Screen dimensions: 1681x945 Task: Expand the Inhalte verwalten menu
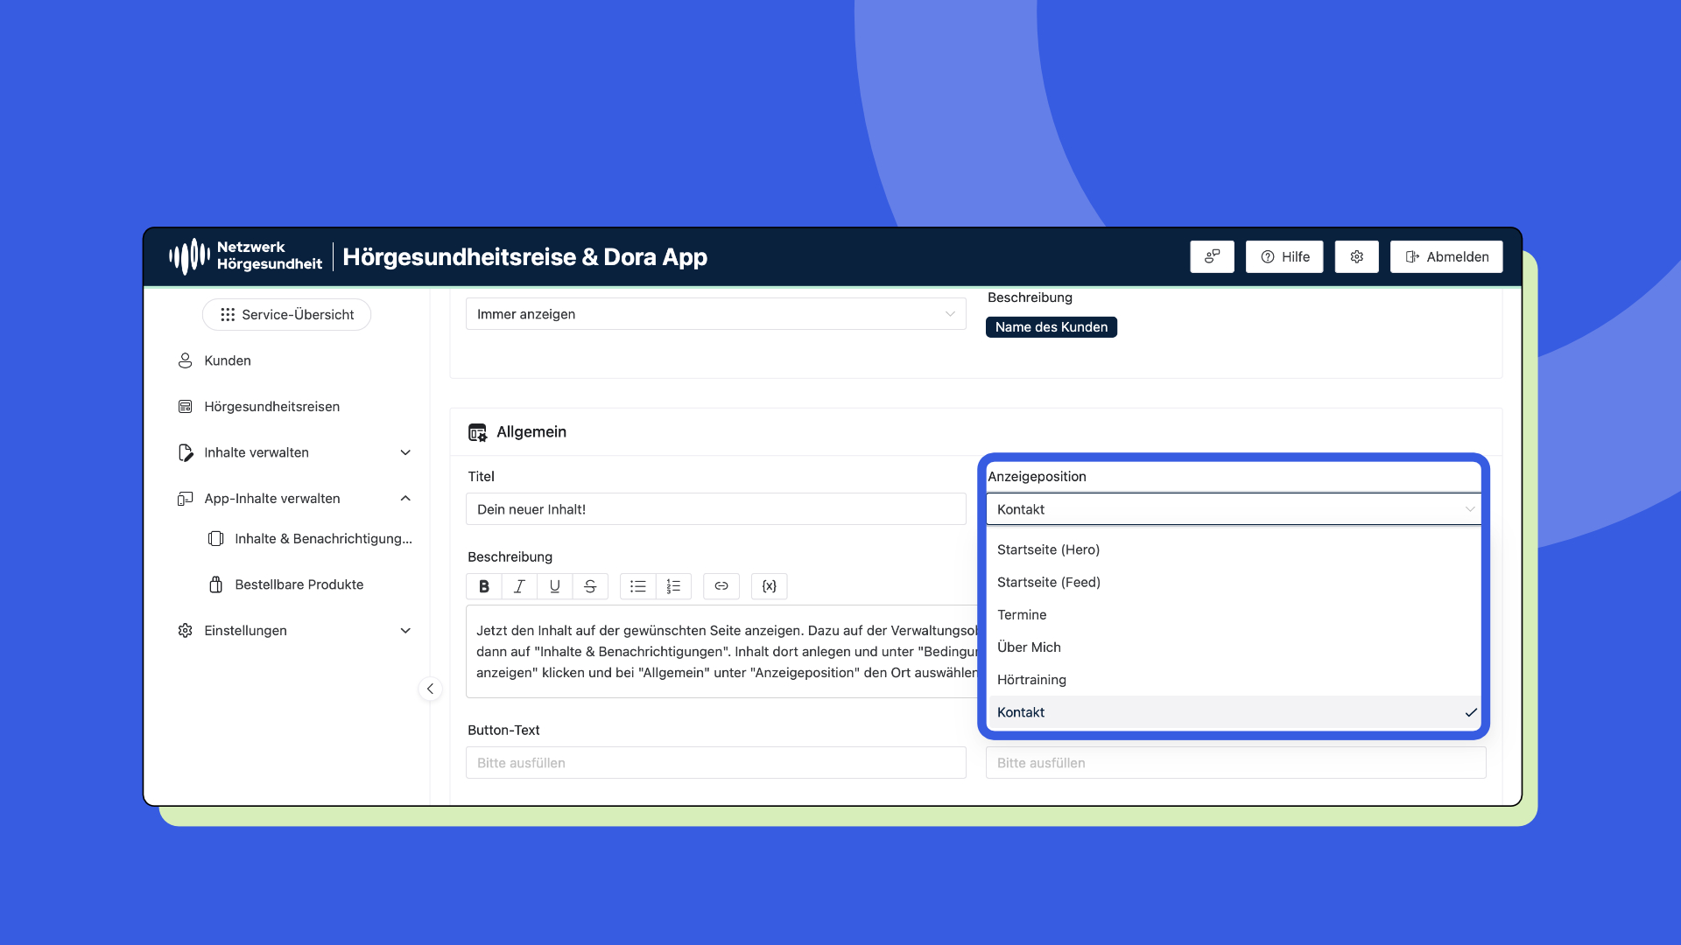(294, 452)
